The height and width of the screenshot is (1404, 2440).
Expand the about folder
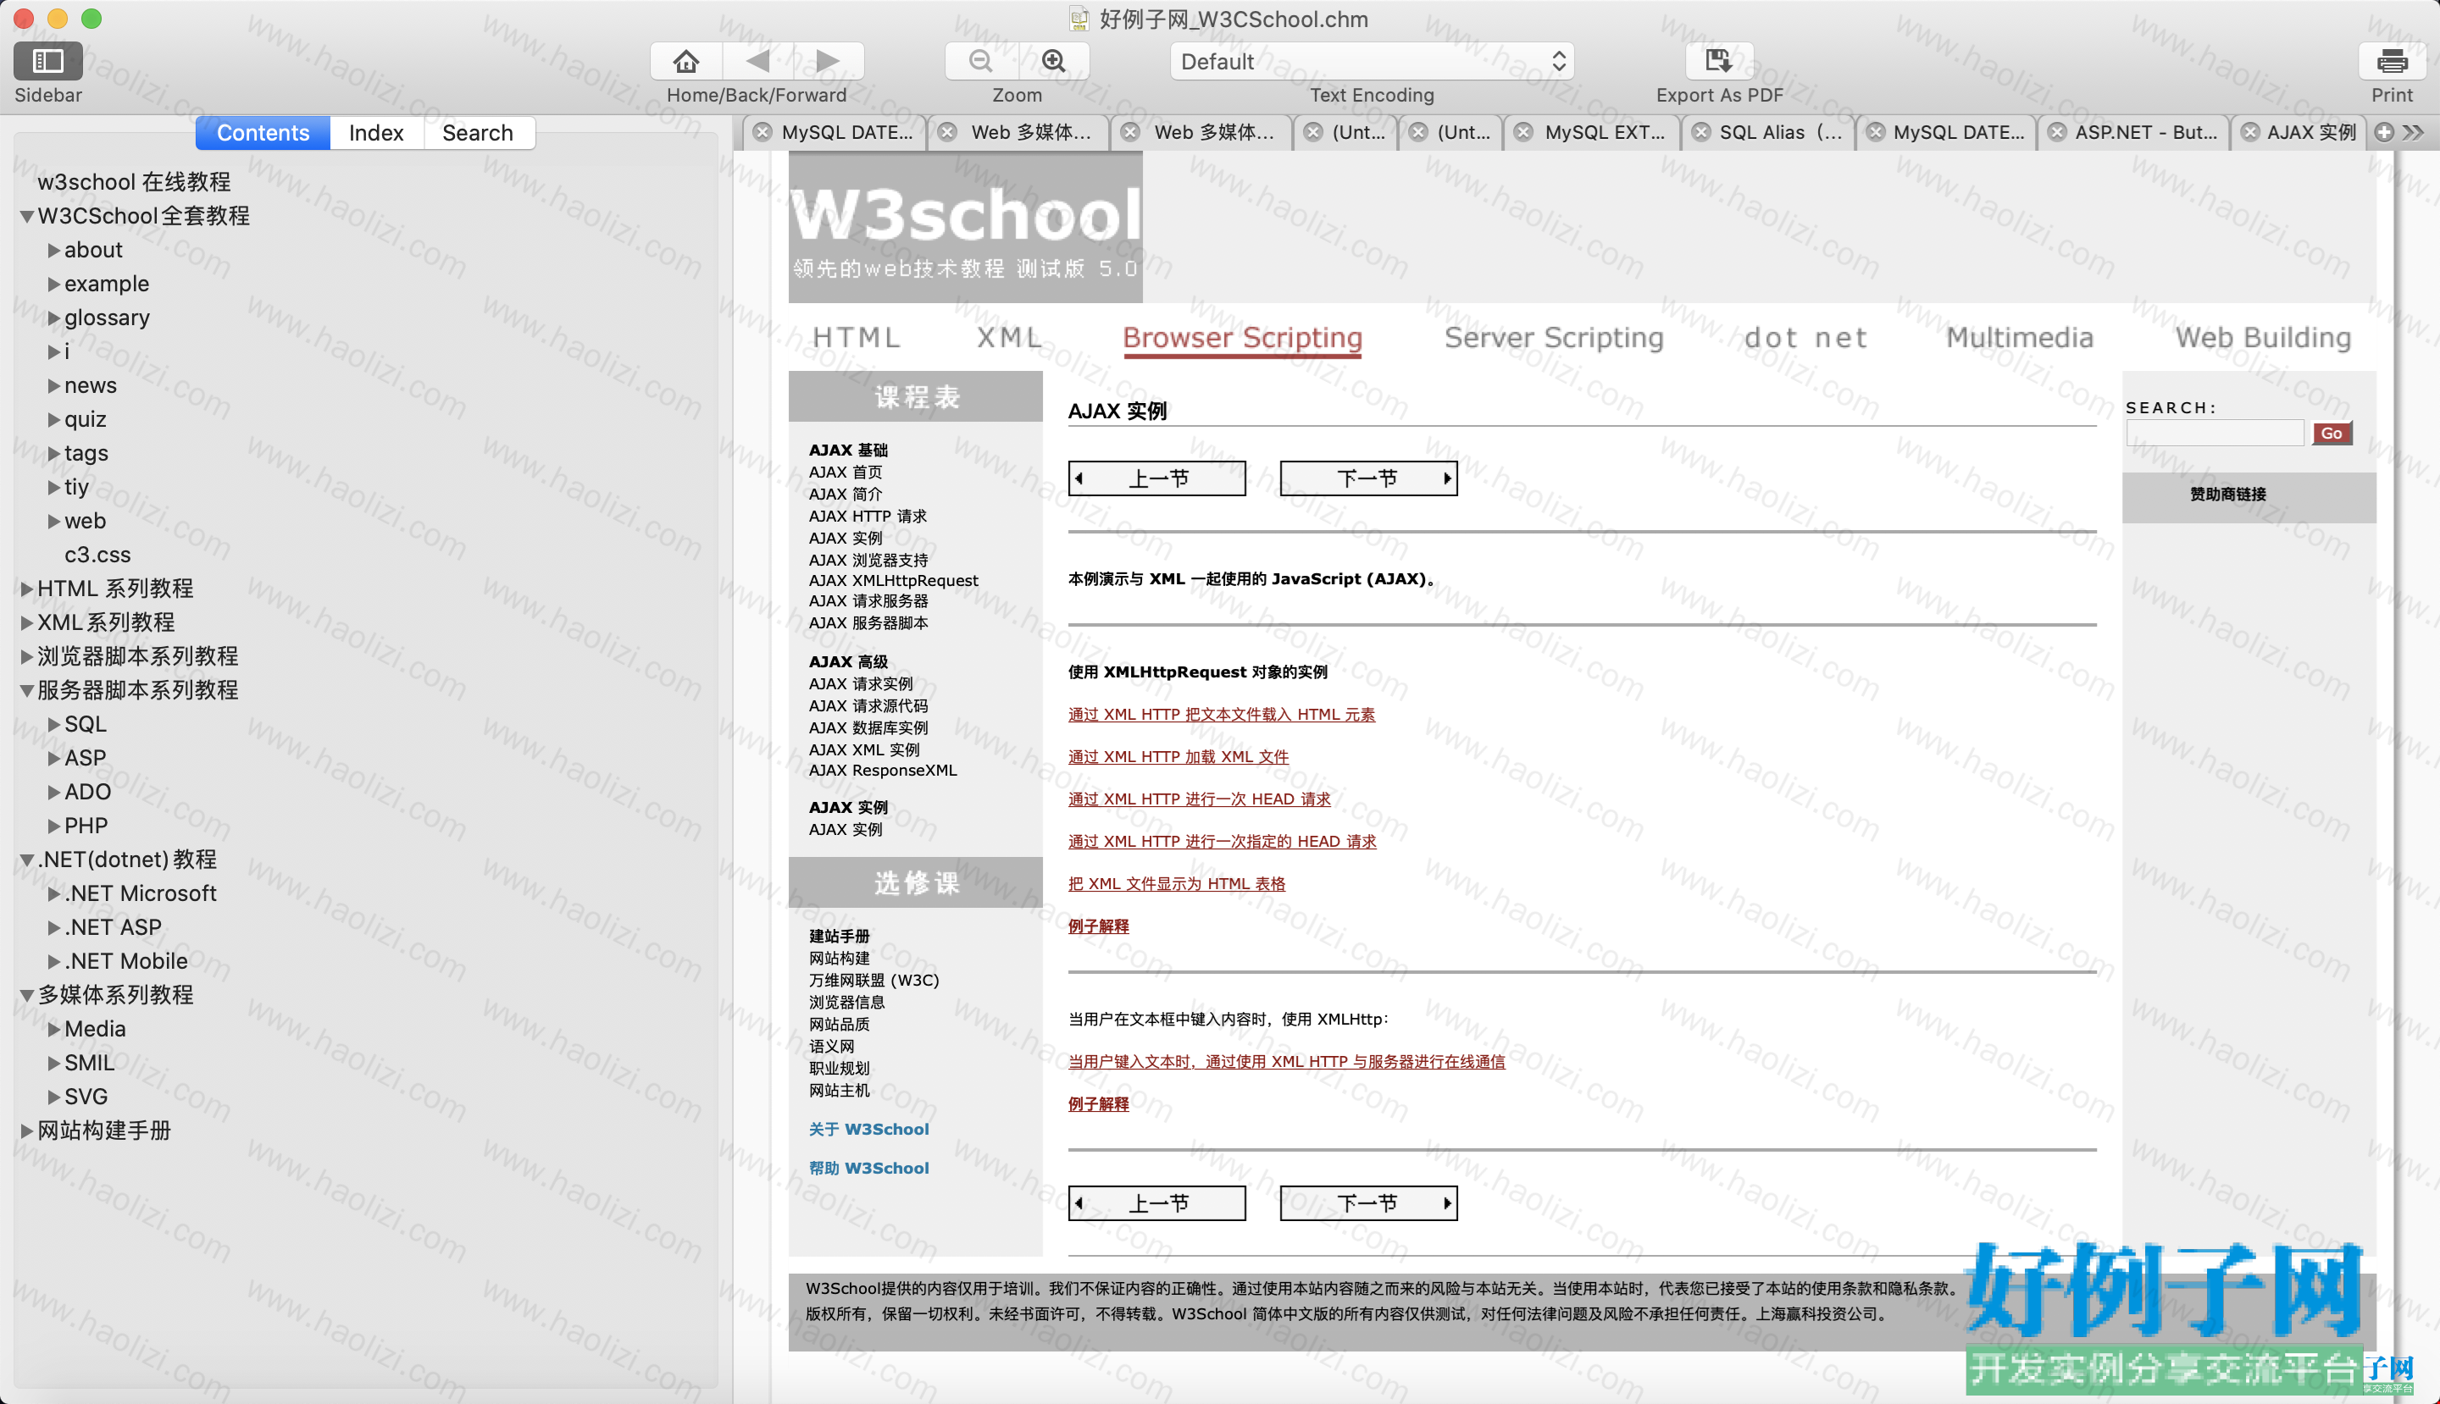pos(54,251)
